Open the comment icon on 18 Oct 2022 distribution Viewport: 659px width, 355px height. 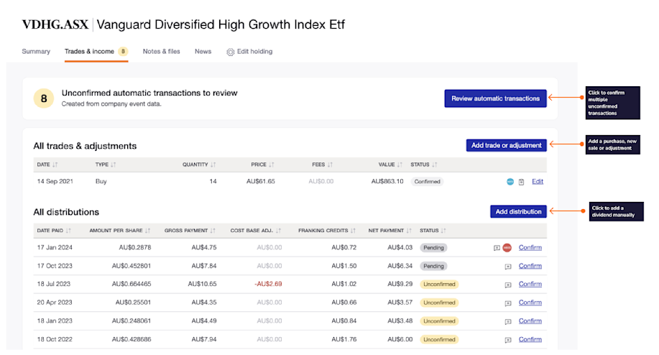click(507, 340)
